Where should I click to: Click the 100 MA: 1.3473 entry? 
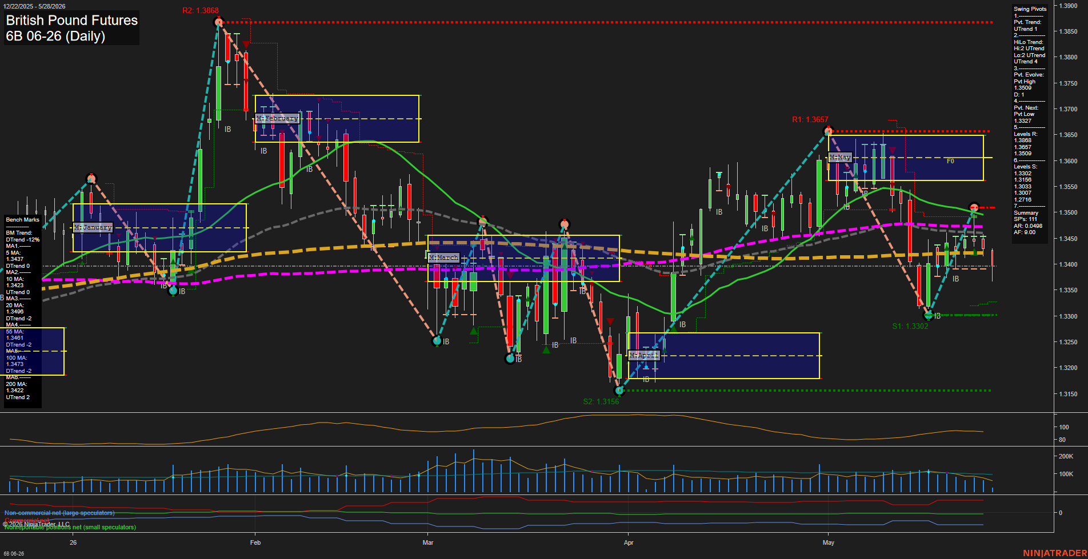pos(17,361)
